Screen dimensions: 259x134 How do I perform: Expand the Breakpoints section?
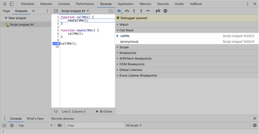pyautogui.click(x=187, y=53)
